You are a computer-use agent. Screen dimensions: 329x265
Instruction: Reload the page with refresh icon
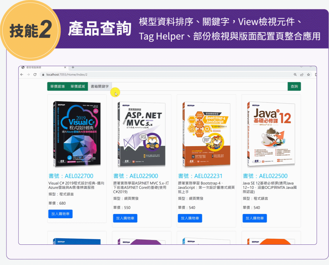point(35,74)
